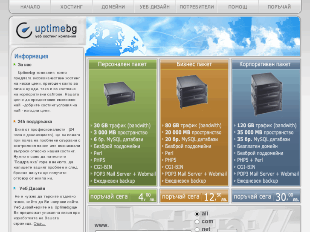Screen dimensions: 310x232
Task: Click 'CGI-BIN' in corporate package
Action: click(x=246, y=167)
